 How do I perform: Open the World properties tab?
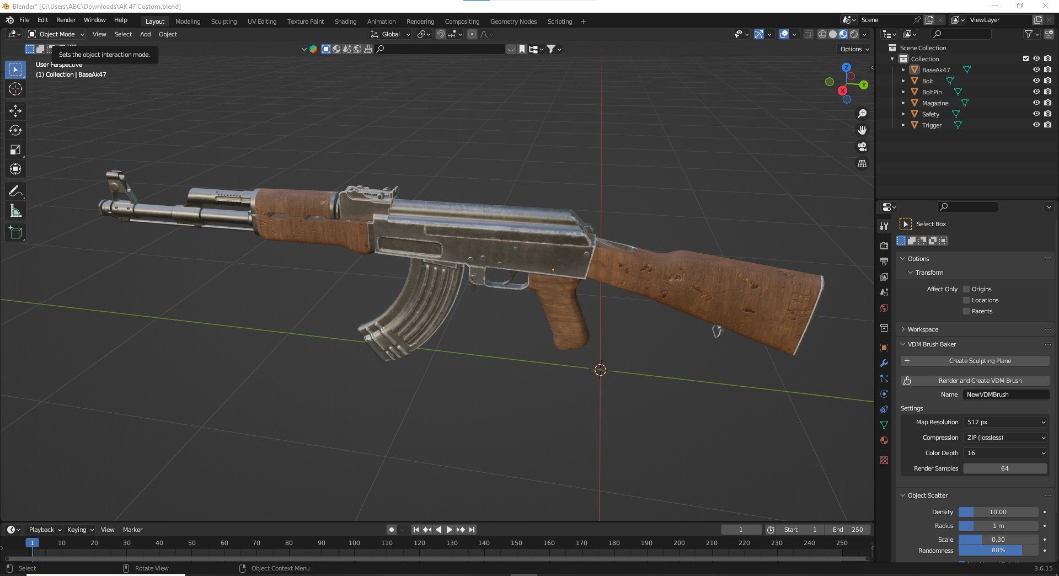point(884,308)
